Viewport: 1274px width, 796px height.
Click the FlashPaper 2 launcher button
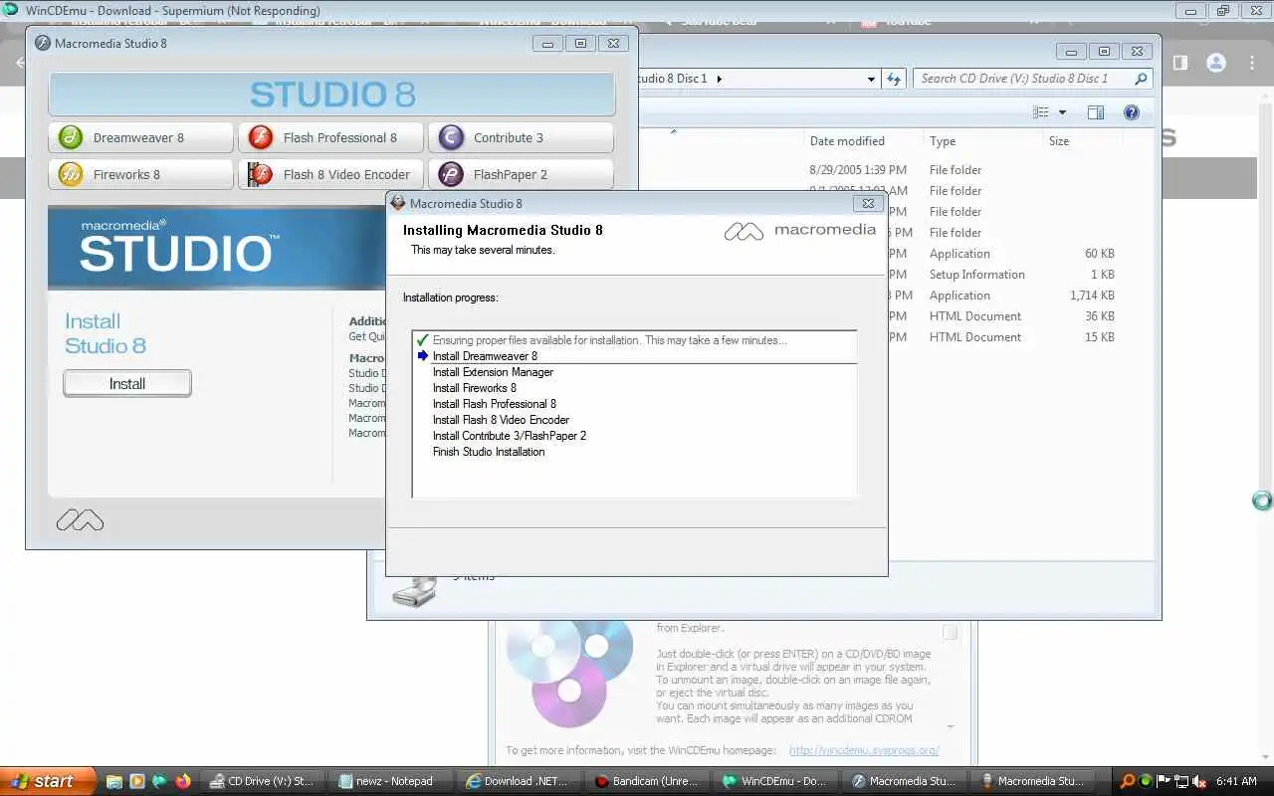(x=521, y=174)
